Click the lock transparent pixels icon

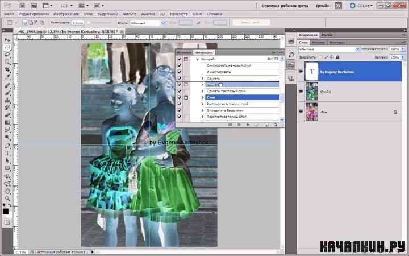(320, 57)
